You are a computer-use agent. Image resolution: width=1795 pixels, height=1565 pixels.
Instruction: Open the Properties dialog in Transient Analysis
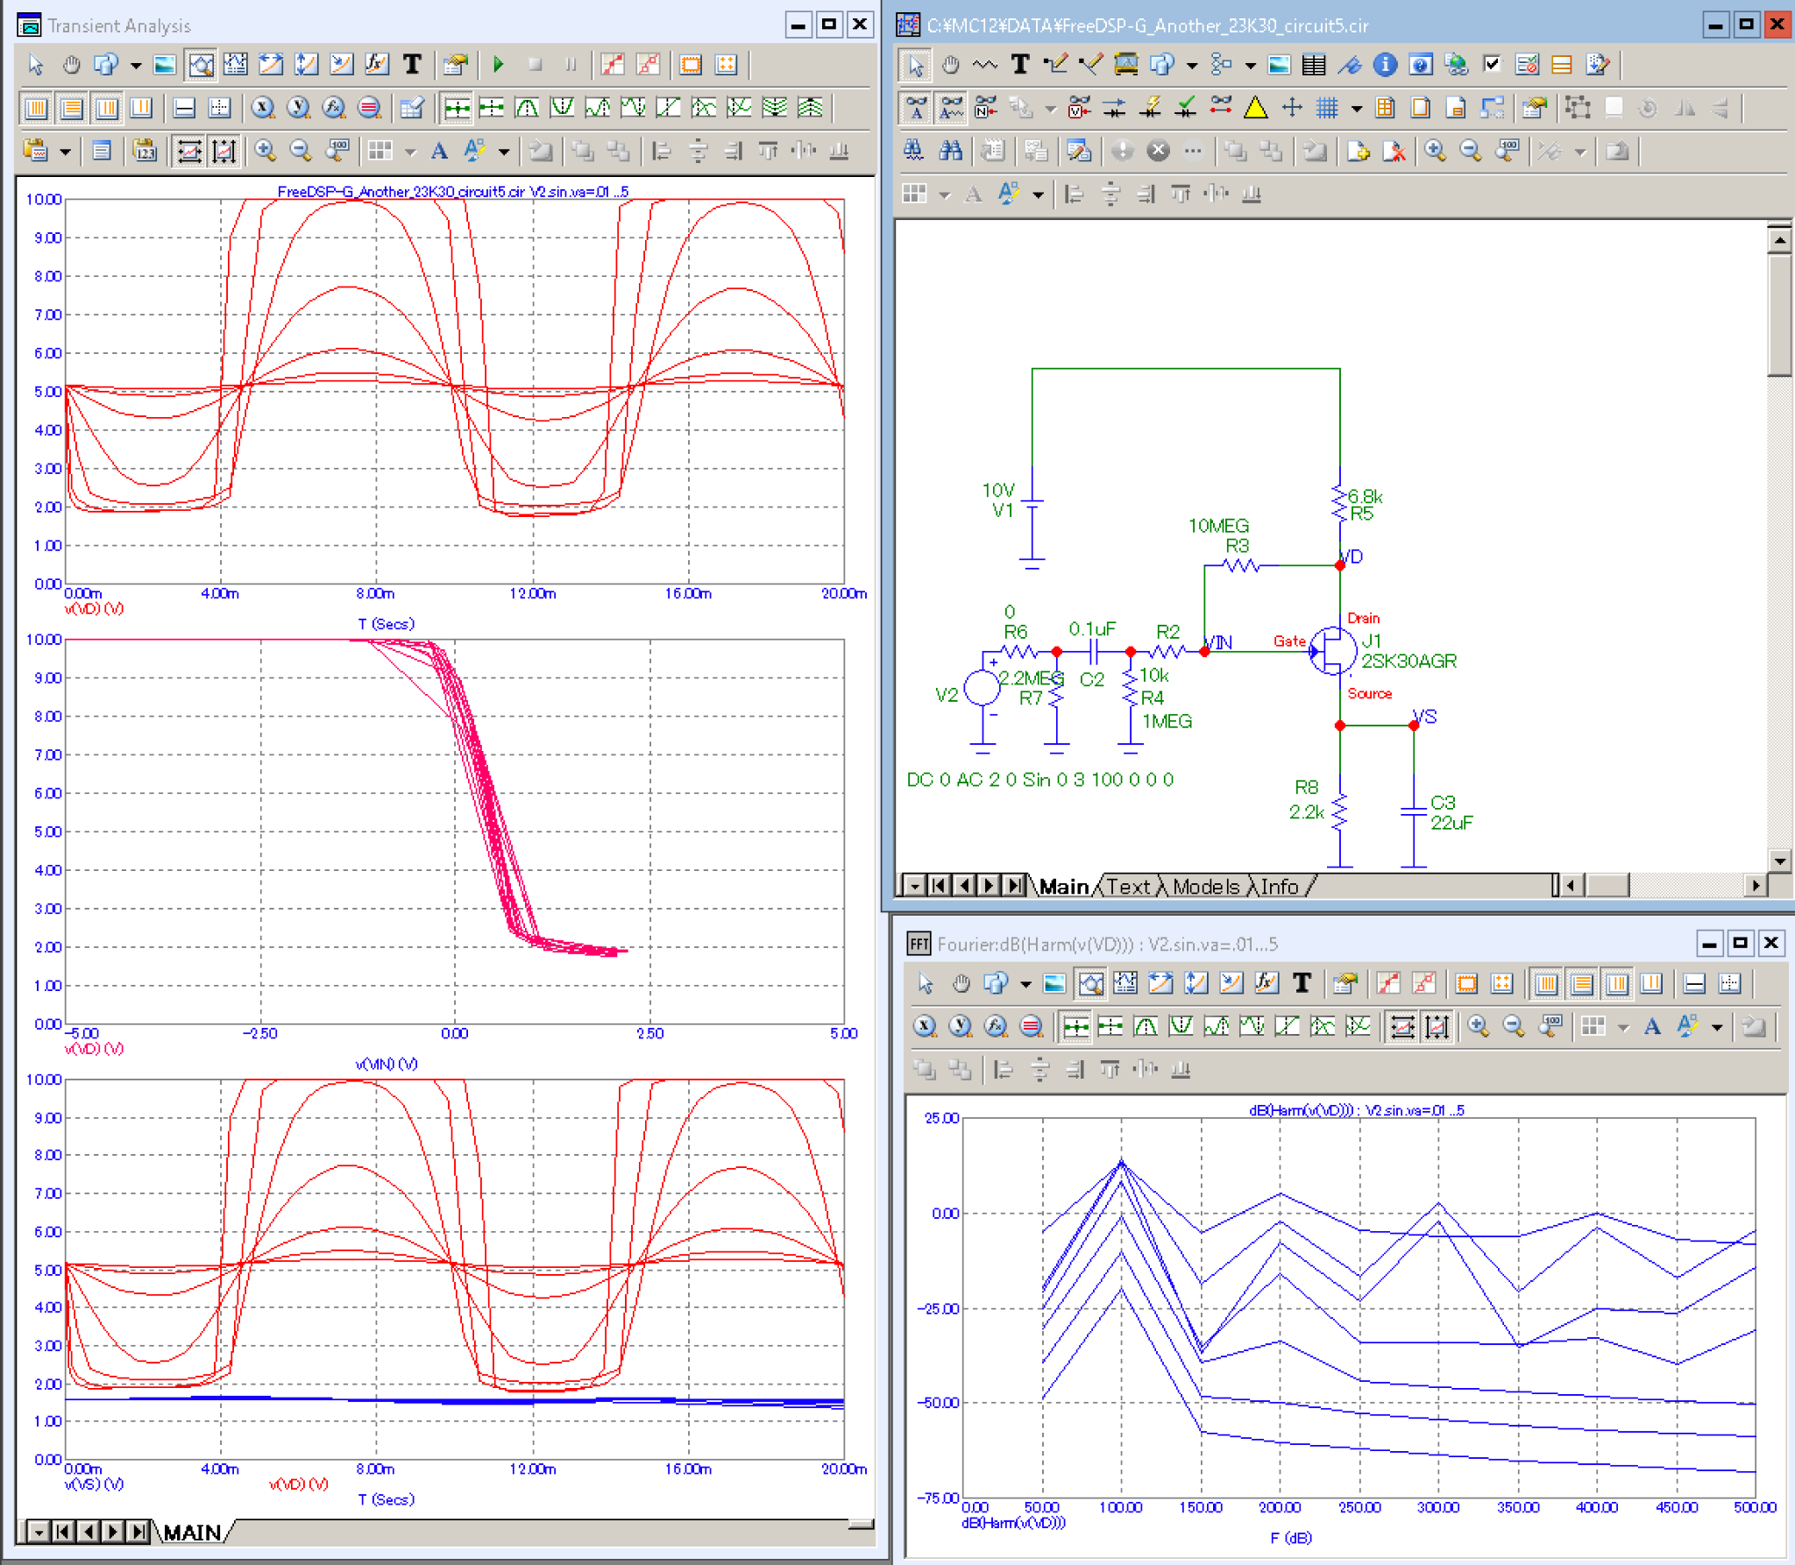point(455,64)
